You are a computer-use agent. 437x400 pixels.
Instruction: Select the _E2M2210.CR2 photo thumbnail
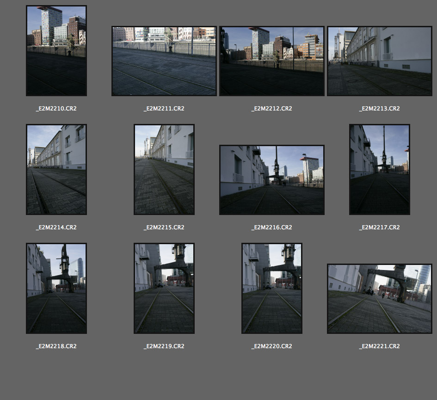pyautogui.click(x=56, y=51)
